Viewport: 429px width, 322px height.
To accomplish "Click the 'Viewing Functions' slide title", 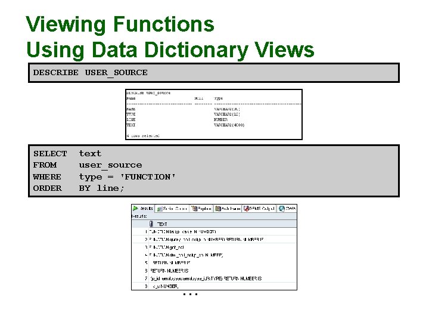I will [x=120, y=24].
